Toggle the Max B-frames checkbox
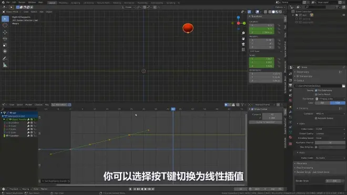 pos(316,147)
